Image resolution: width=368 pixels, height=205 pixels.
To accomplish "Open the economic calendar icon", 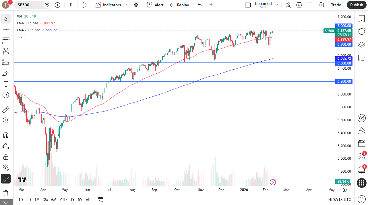I will click(x=362, y=143).
